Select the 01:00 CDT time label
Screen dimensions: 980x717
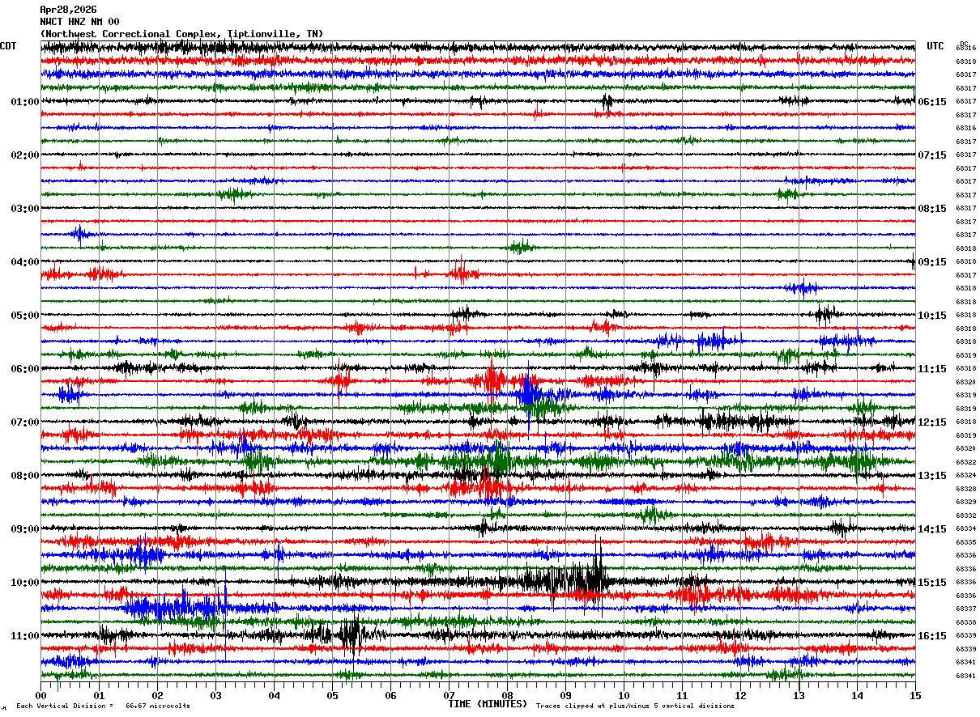click(x=25, y=102)
